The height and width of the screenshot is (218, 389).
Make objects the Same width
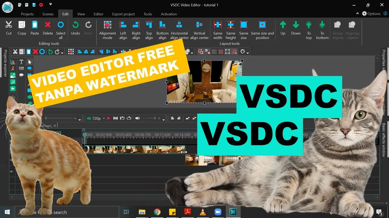(218, 30)
